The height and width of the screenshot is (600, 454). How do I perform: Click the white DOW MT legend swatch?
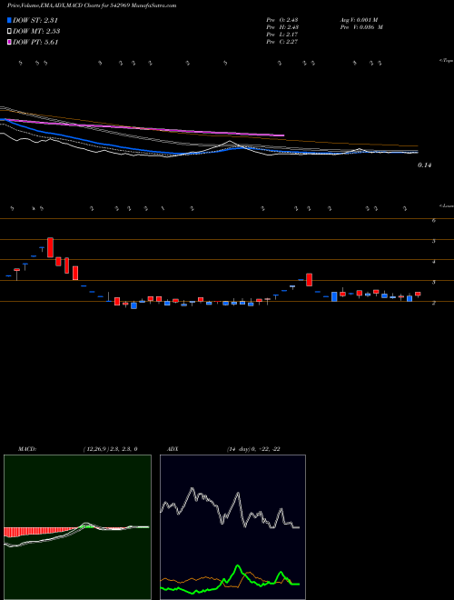10,32
